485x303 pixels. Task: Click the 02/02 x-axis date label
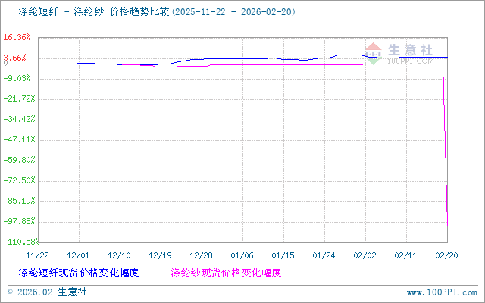(365, 255)
